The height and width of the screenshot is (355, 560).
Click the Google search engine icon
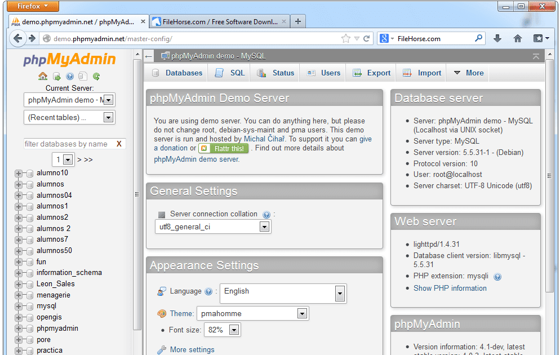coord(384,38)
